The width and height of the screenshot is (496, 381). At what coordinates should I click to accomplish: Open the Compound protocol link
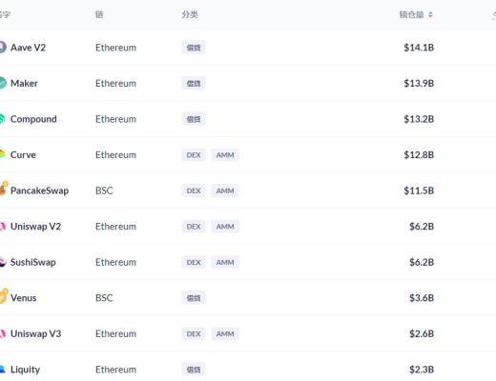pyautogui.click(x=33, y=119)
